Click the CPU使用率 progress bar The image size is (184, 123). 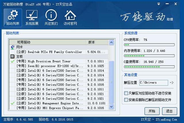click(149, 45)
